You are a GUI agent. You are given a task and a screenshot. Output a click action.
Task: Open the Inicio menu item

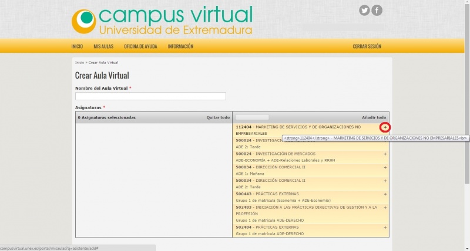77,46
